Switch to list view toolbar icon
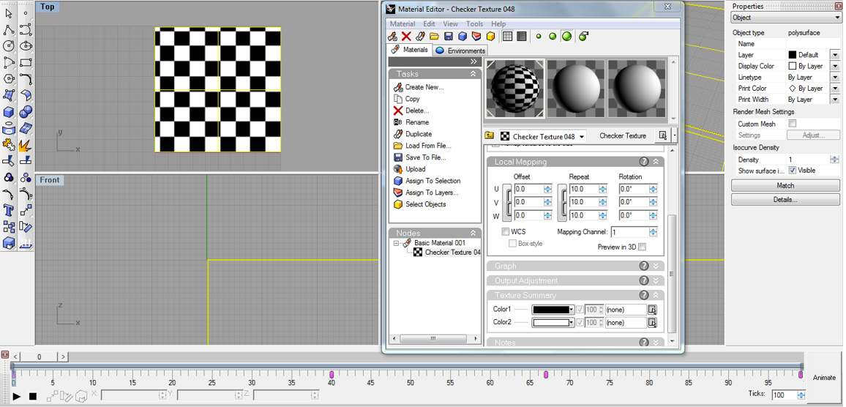The image size is (846, 407). coord(521,36)
